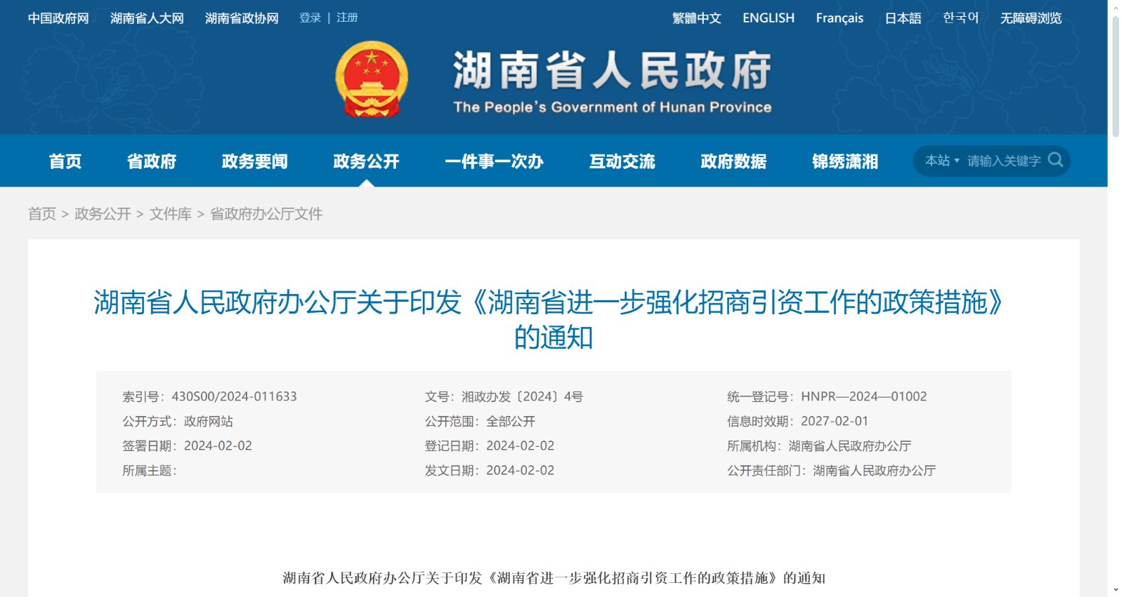The image size is (1124, 597).
Task: Click the national emblem logo
Action: tap(372, 79)
